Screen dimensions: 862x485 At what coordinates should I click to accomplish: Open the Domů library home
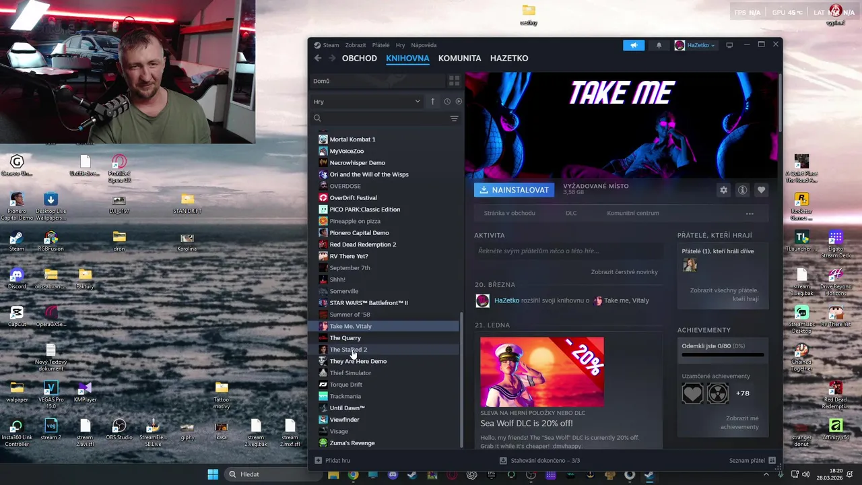point(378,81)
